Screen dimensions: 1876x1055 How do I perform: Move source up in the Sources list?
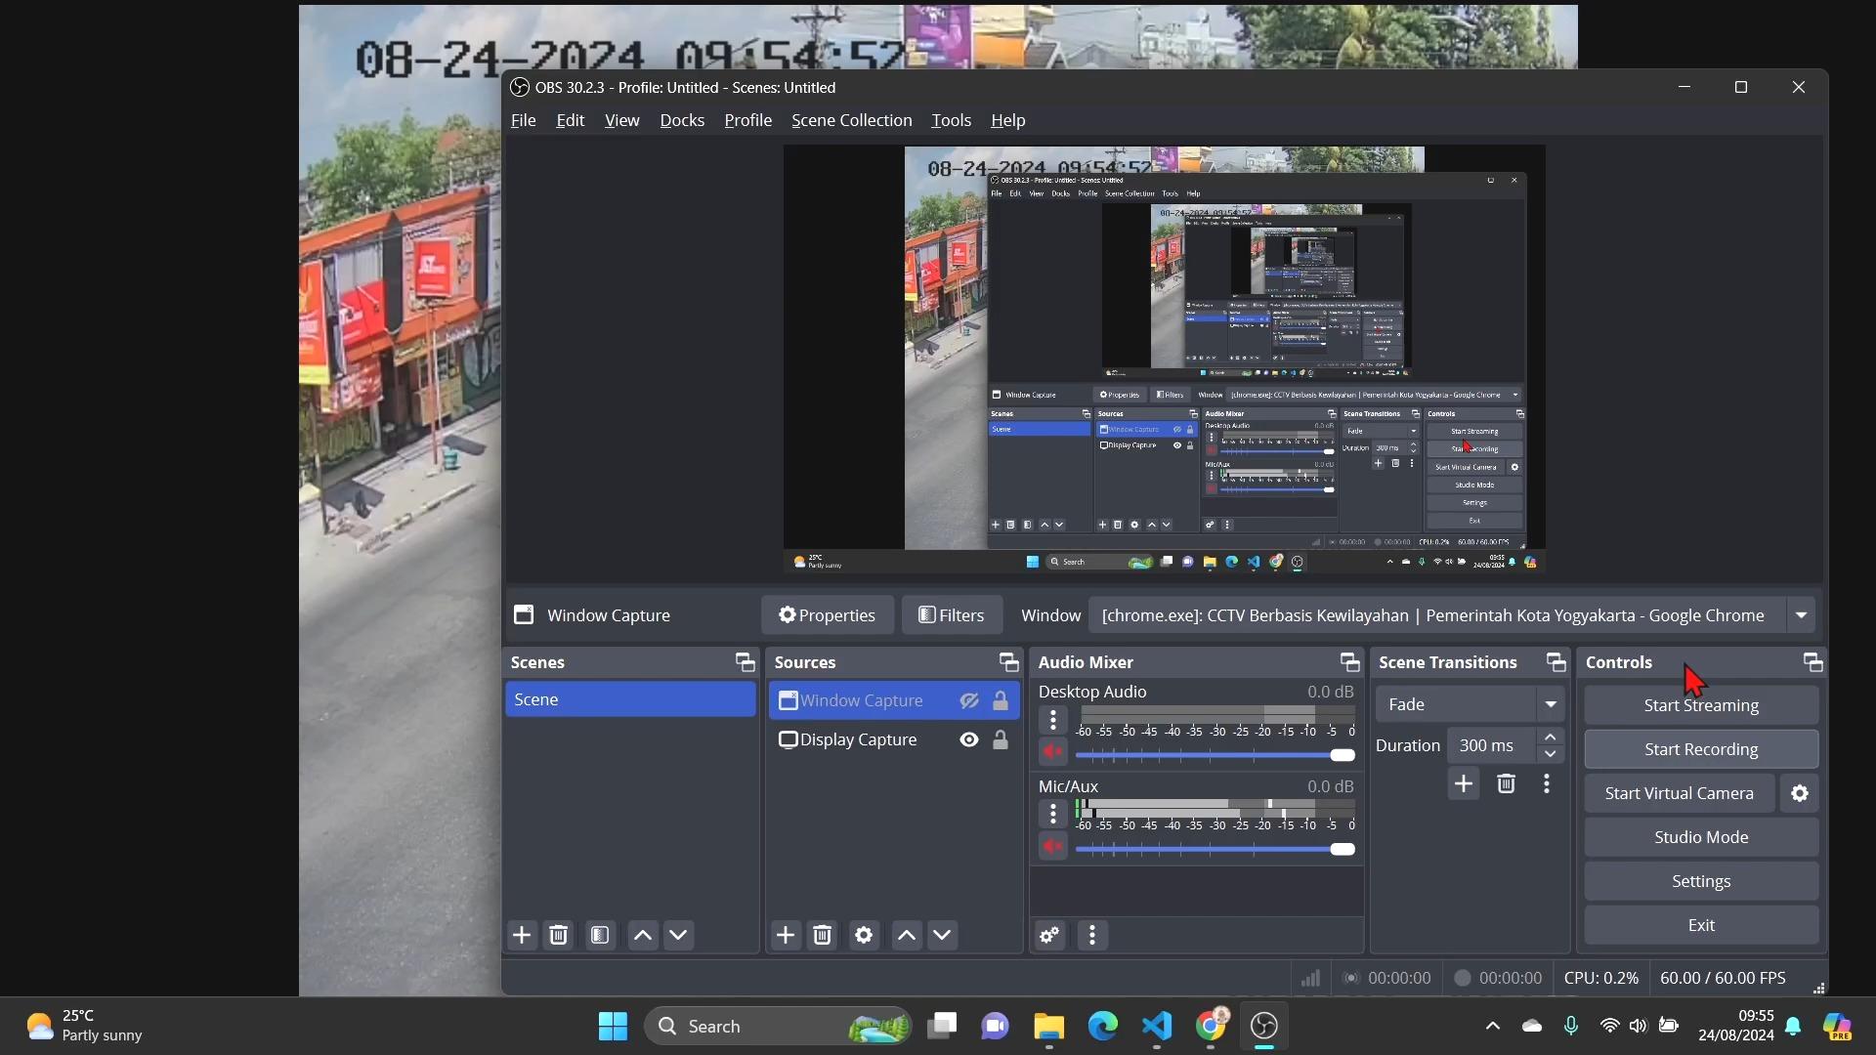[907, 936]
